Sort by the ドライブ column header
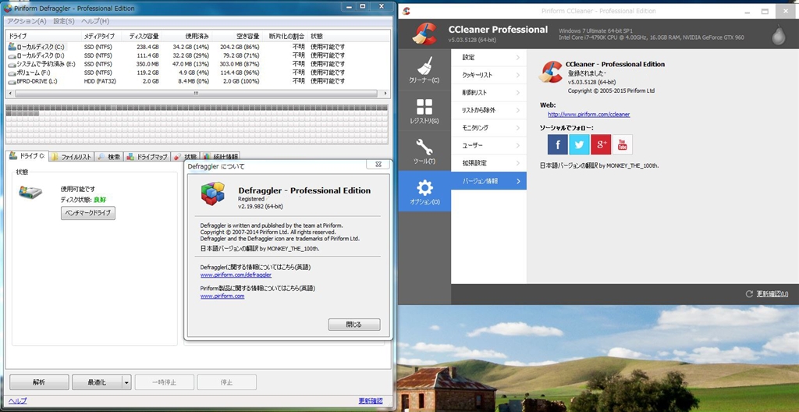 [x=44, y=36]
